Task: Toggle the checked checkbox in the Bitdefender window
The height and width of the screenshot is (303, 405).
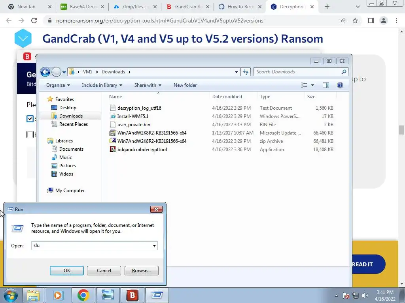Action: (x=30, y=118)
